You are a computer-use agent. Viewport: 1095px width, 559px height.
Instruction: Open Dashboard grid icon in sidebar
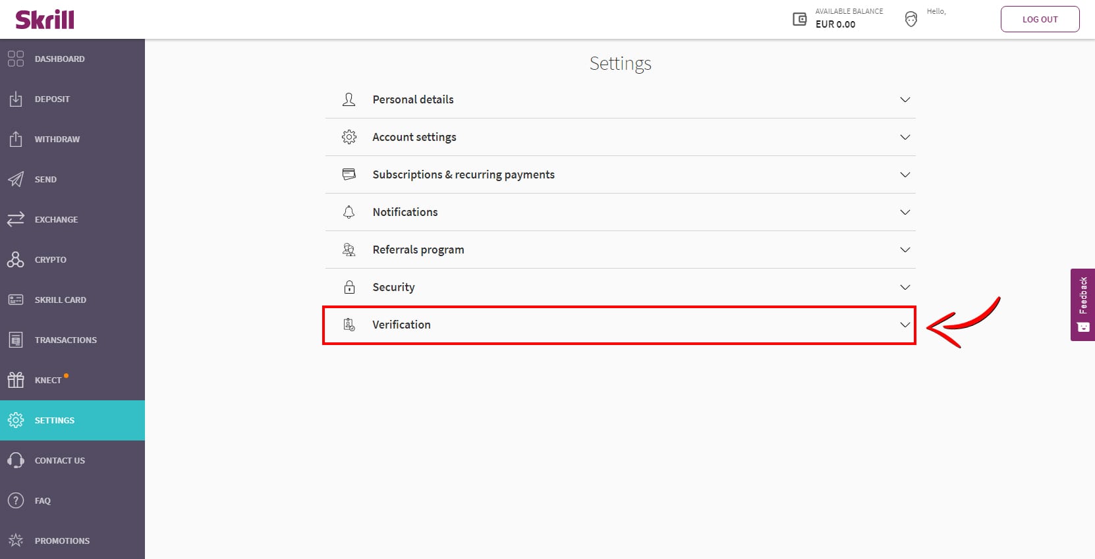coord(16,59)
